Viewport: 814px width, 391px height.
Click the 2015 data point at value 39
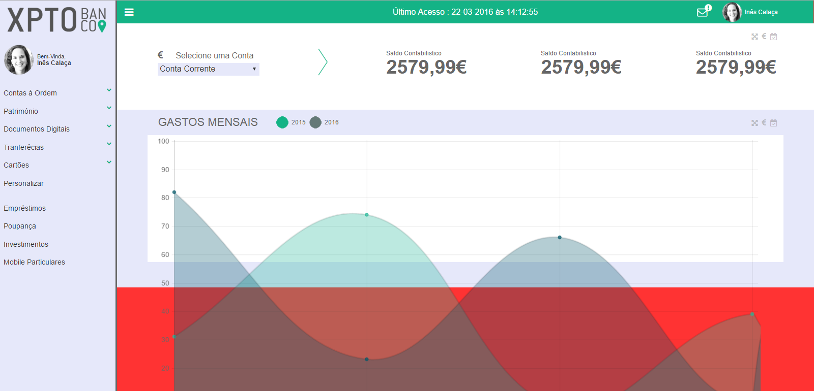coord(752,314)
